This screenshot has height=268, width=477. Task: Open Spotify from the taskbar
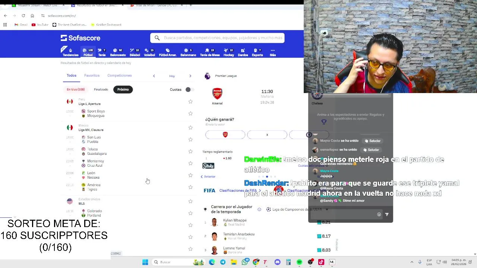coord(299,262)
